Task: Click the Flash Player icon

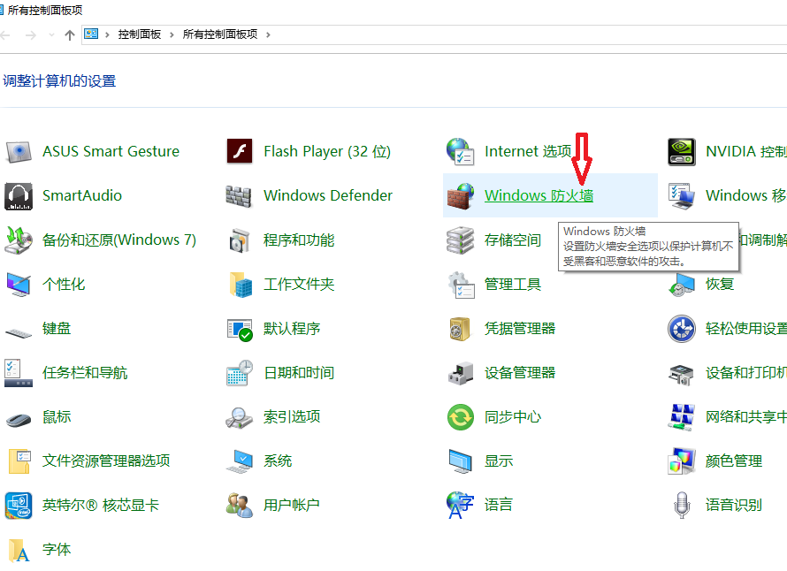Action: pyautogui.click(x=240, y=151)
